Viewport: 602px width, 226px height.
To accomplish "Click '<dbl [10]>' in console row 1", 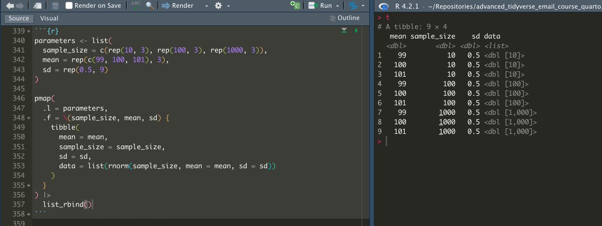I will 505,55.
